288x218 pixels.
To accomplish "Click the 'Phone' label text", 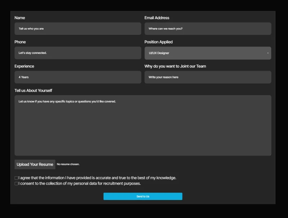I will [x=20, y=42].
